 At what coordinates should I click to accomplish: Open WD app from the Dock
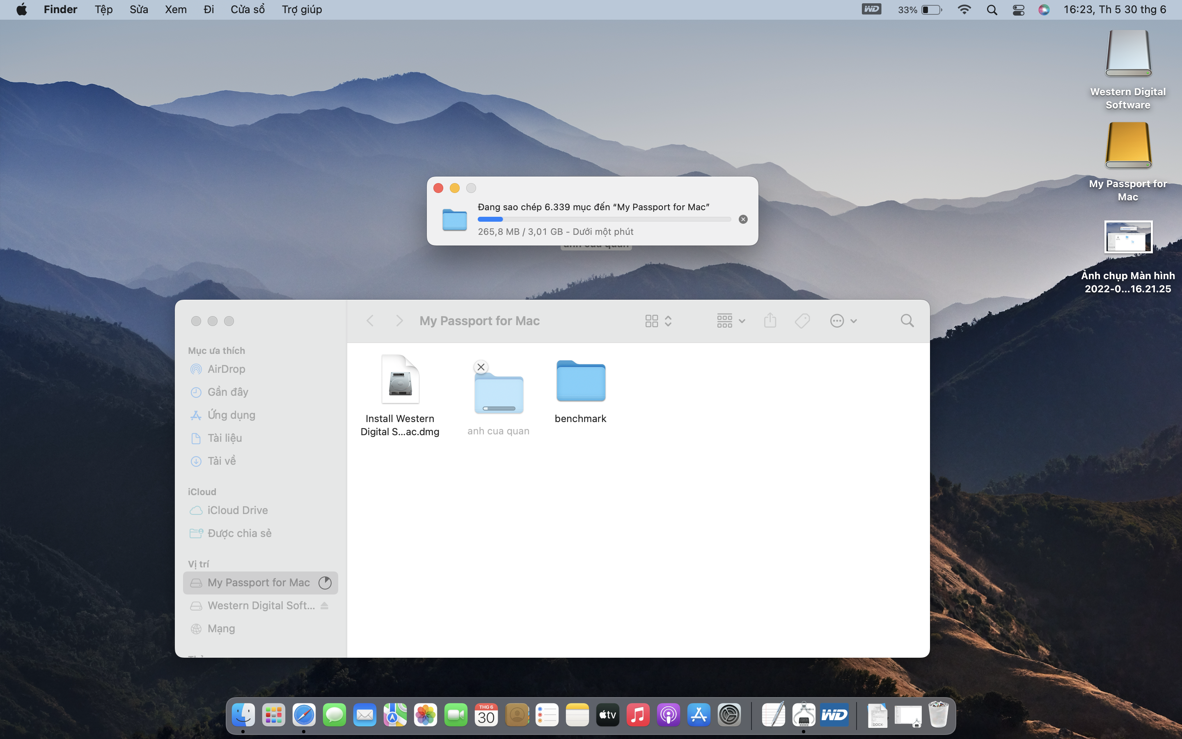click(834, 716)
